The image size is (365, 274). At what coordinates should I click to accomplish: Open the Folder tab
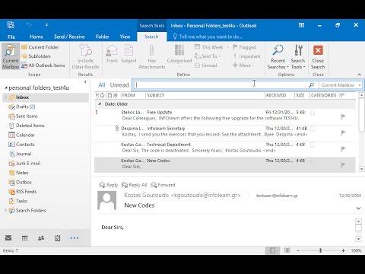click(x=103, y=37)
